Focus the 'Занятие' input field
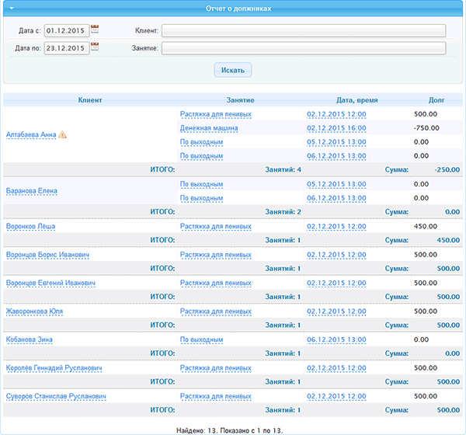Viewport: 466px width, 435px height. pos(304,48)
